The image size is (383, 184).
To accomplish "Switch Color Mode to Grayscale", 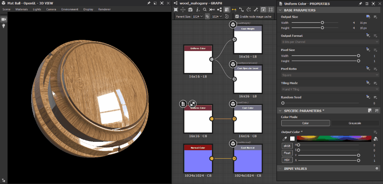I will click(x=355, y=123).
